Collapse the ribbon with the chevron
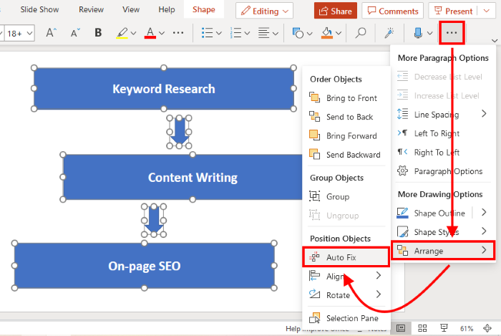The height and width of the screenshot is (336, 501). pyautogui.click(x=495, y=41)
